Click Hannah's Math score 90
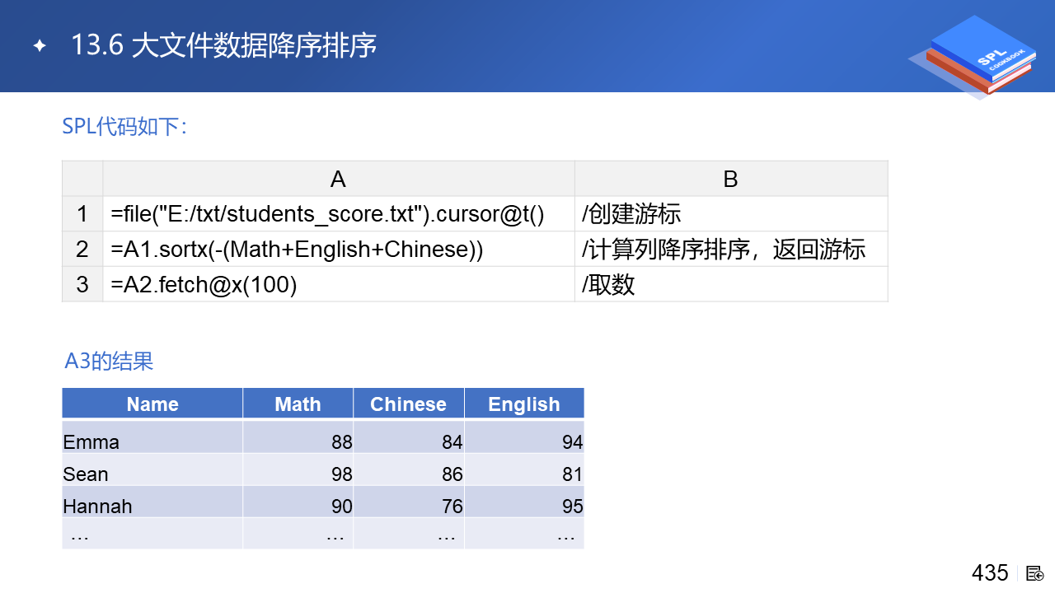The image size is (1055, 593). click(x=298, y=502)
